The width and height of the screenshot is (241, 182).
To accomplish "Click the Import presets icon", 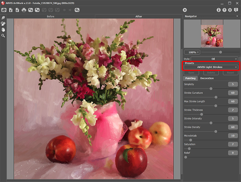I will coord(30,10).
